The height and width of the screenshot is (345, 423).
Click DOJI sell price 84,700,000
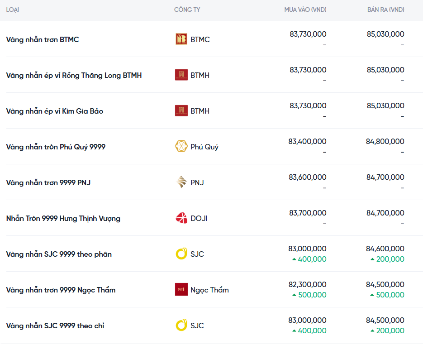pyautogui.click(x=385, y=213)
